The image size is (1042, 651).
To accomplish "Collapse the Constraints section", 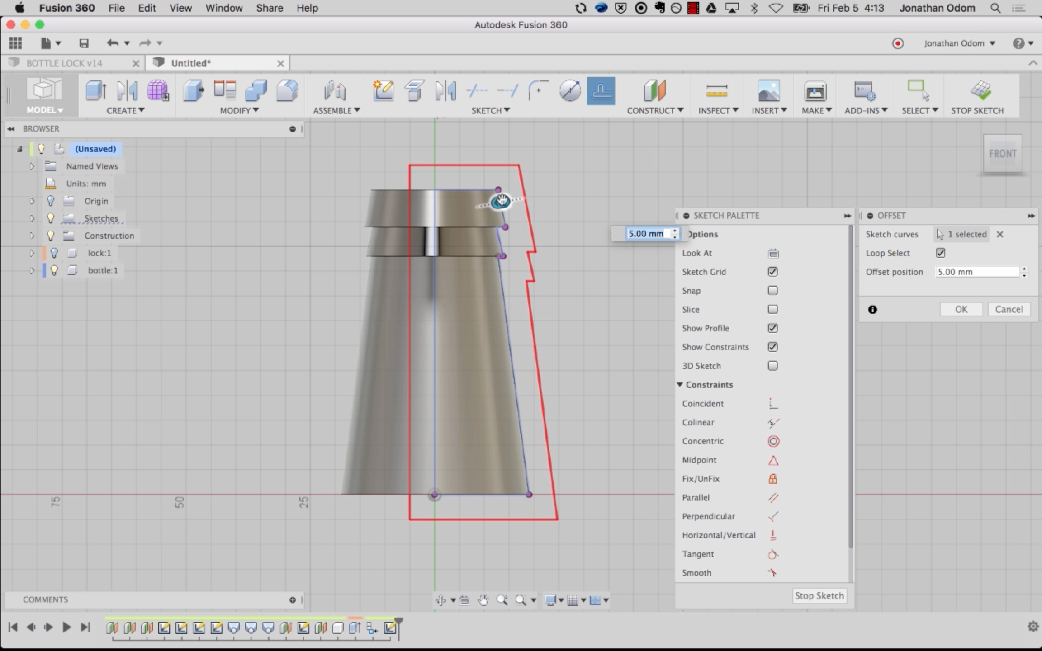I will tap(680, 385).
